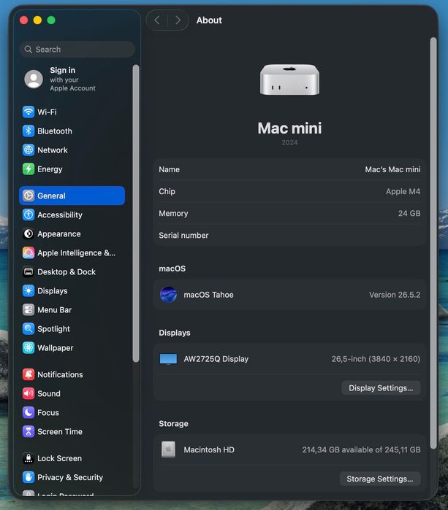Screen dimensions: 448x510
Task: Select the Focus sidebar label
Action: 48,412
